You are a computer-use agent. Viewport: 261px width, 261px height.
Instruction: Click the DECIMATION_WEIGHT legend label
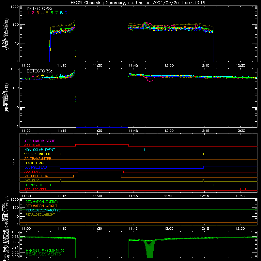click(41, 206)
